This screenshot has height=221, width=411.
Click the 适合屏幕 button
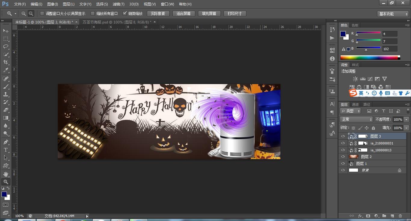click(184, 14)
